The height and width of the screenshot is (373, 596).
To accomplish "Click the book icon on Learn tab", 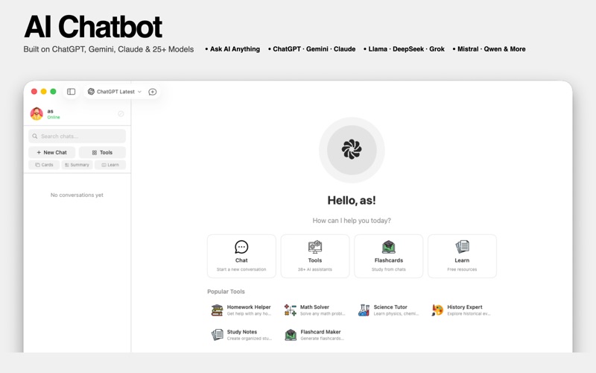I will 104,165.
